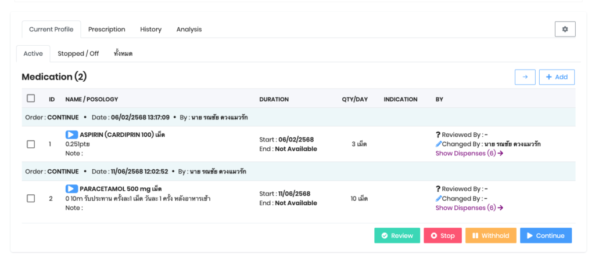The height and width of the screenshot is (269, 595).
Task: Select the Stopped / Off sub-tab
Action: point(78,53)
